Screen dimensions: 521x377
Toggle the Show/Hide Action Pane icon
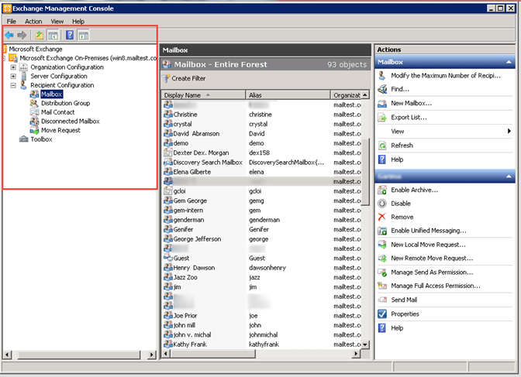pyautogui.click(x=84, y=35)
